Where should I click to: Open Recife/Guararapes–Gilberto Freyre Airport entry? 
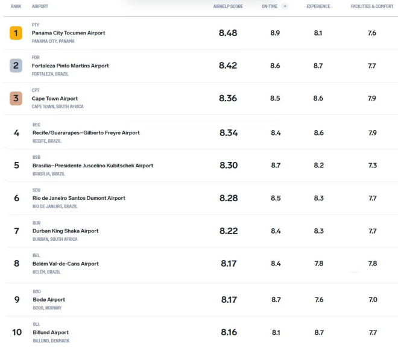point(86,133)
